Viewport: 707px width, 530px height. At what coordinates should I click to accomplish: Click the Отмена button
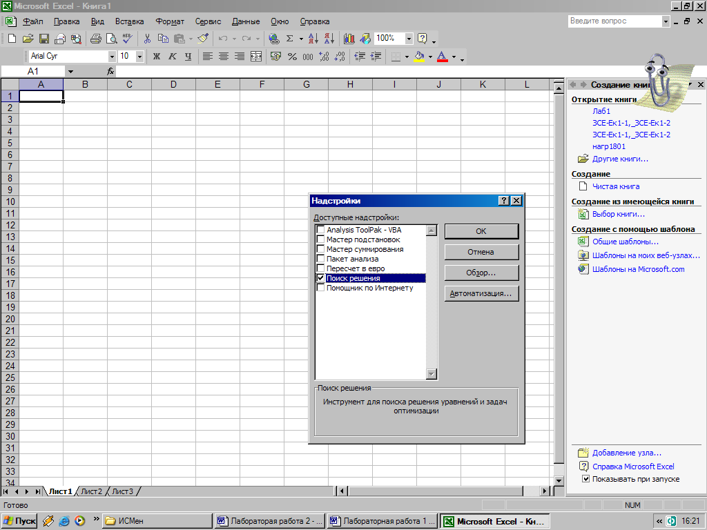pyautogui.click(x=481, y=252)
